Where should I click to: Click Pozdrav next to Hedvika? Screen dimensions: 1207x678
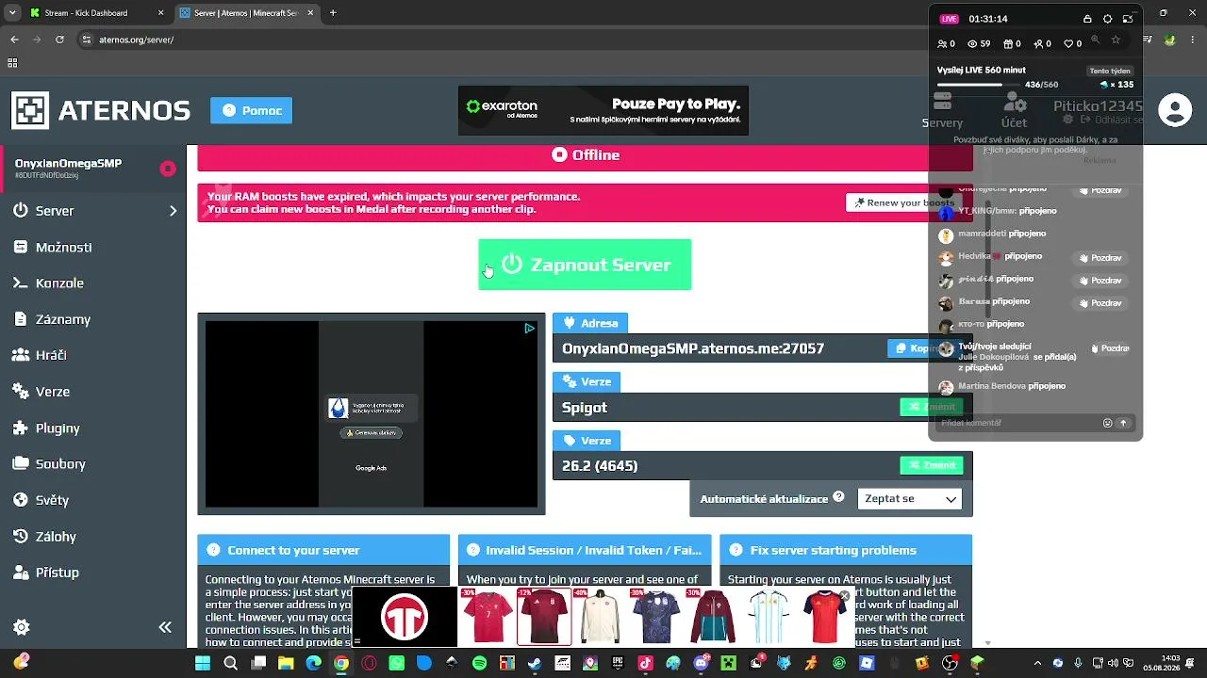click(x=1100, y=258)
